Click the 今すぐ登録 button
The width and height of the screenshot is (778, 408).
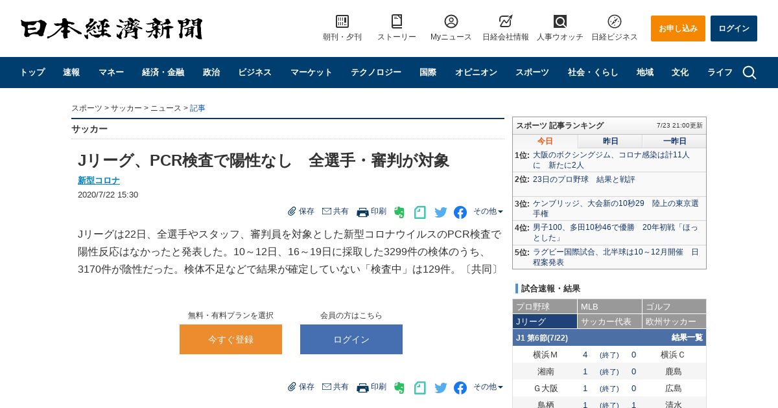click(231, 339)
